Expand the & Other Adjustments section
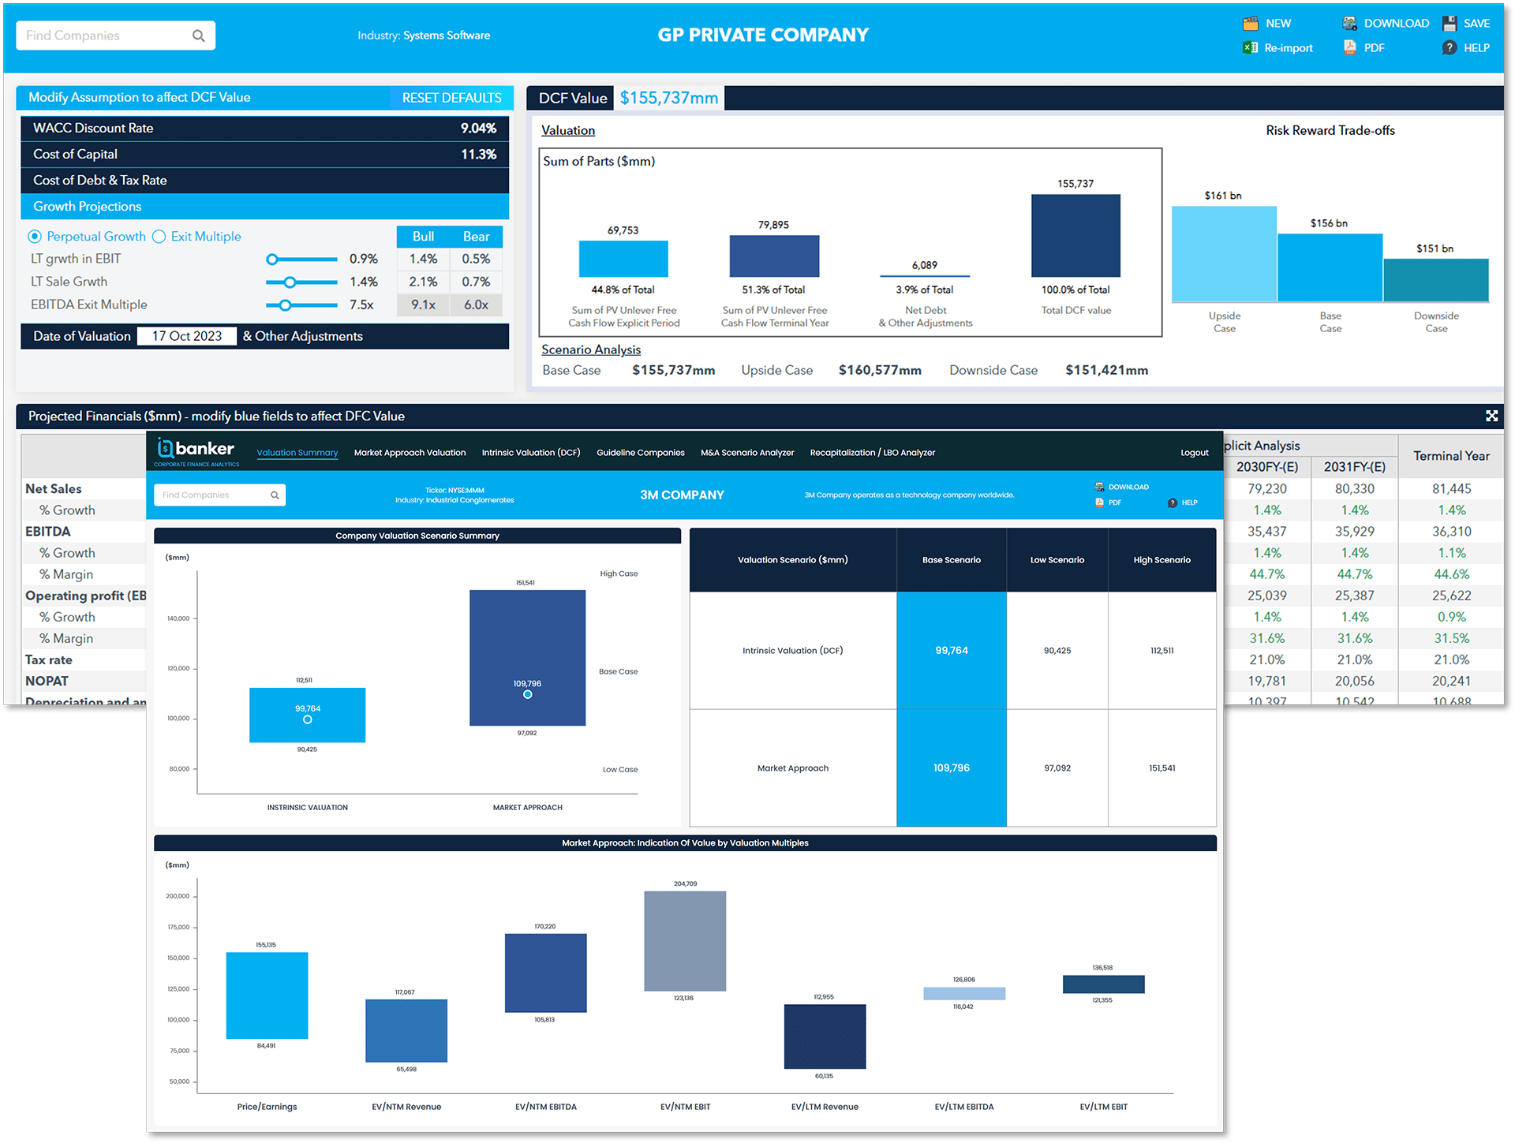Viewport: 1515px width, 1143px height. point(303,336)
